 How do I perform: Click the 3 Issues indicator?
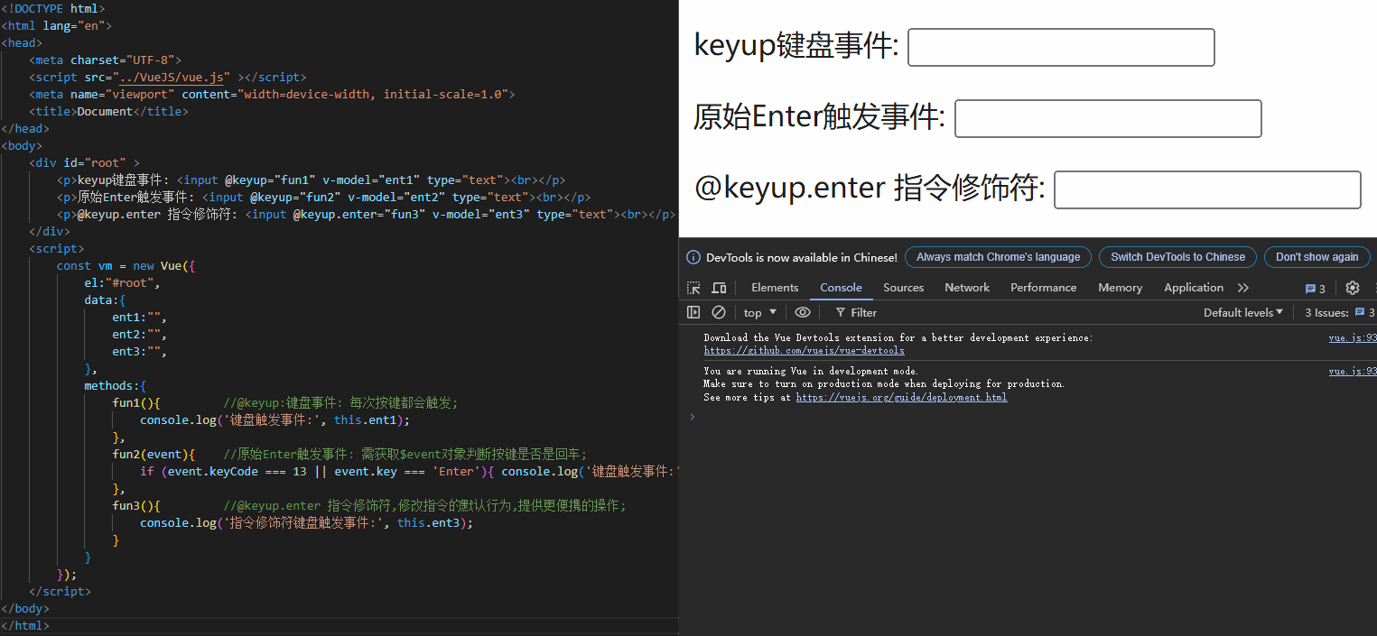click(1340, 312)
